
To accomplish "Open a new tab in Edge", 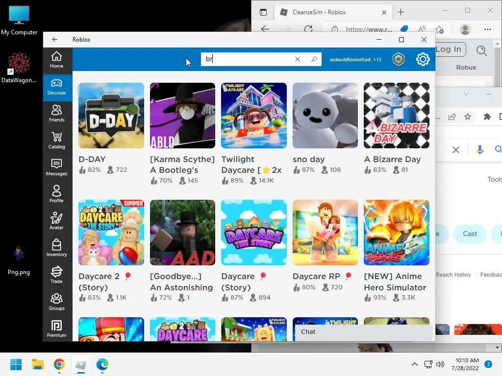I will (401, 12).
